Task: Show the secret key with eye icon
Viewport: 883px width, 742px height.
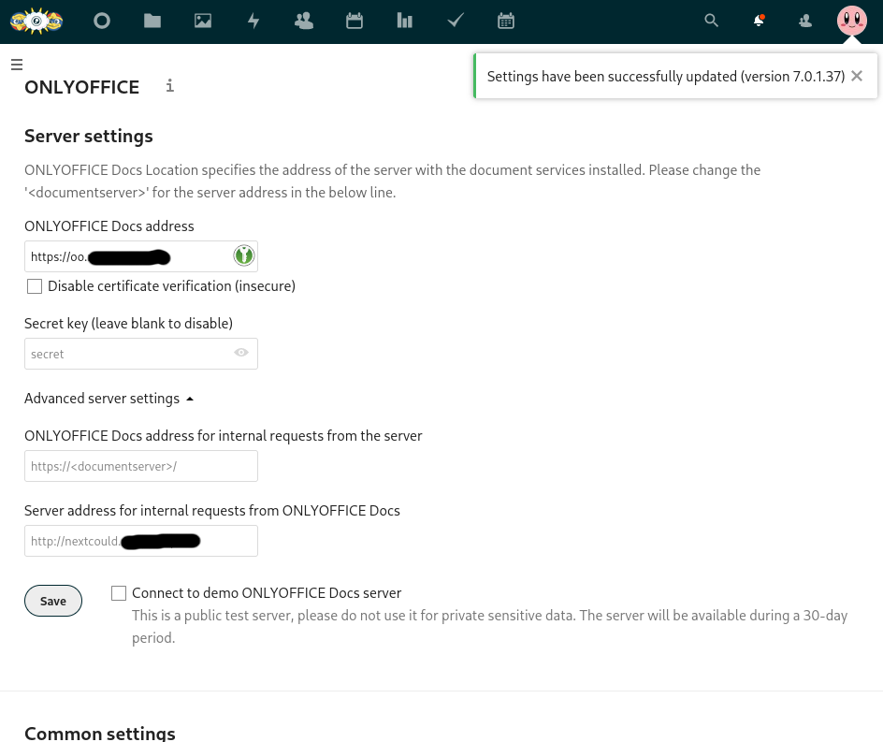Action: pos(241,353)
